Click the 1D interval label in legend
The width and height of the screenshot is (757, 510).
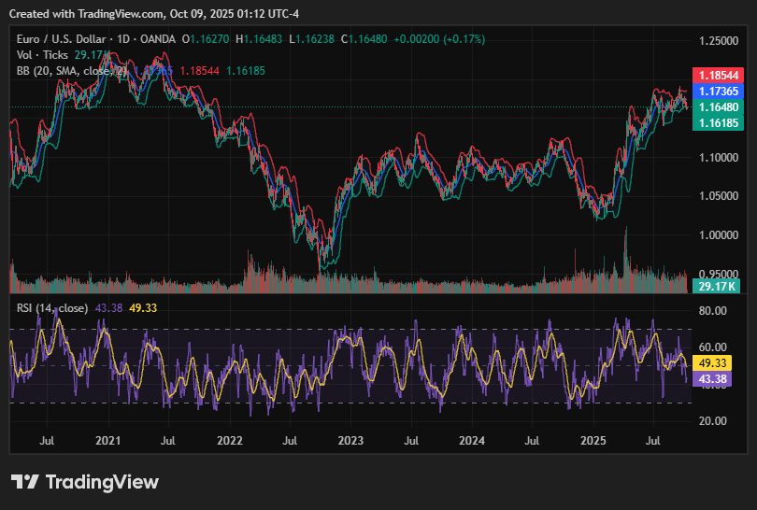click(121, 39)
